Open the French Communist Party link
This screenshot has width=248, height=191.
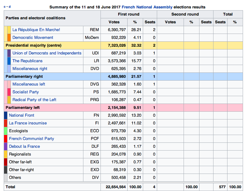[31, 138]
